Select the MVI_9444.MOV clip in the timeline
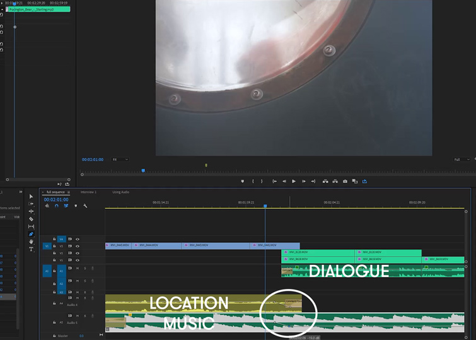This screenshot has height=340, width=476. point(156,245)
